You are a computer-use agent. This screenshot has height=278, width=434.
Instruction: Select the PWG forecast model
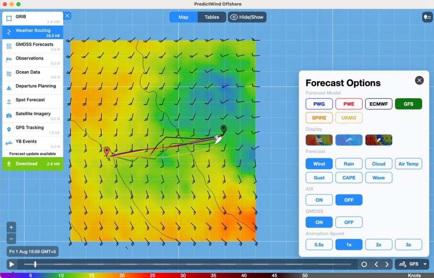(319, 104)
